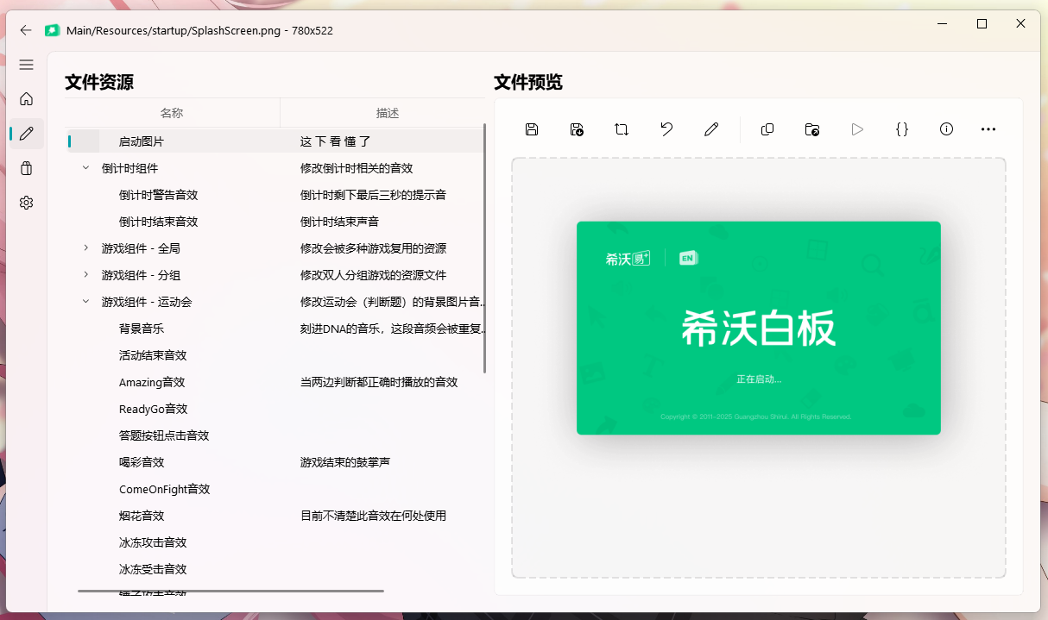
Task: Go to Home in the sidebar
Action: 27,99
